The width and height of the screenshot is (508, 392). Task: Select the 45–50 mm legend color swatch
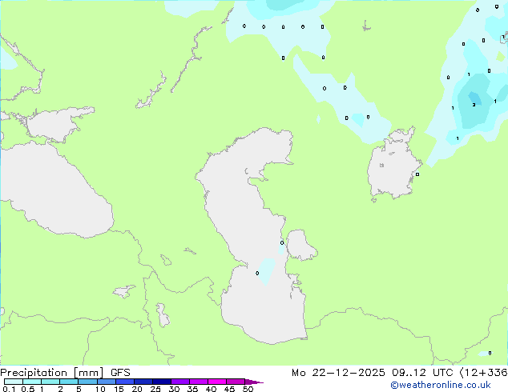coord(236,382)
